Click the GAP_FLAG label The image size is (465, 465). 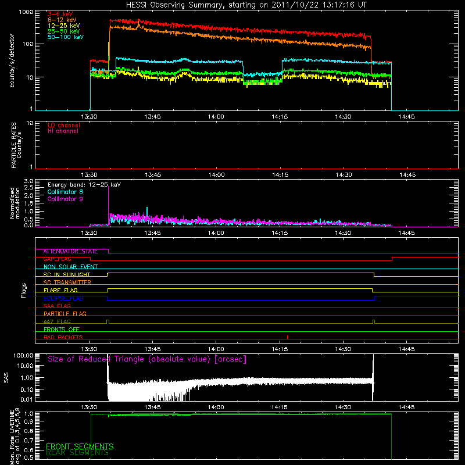pos(57,259)
